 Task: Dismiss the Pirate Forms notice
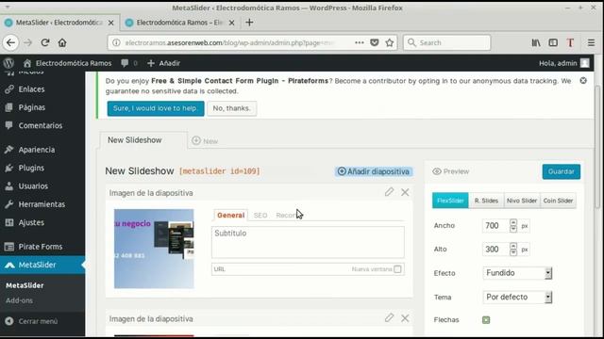[583, 80]
